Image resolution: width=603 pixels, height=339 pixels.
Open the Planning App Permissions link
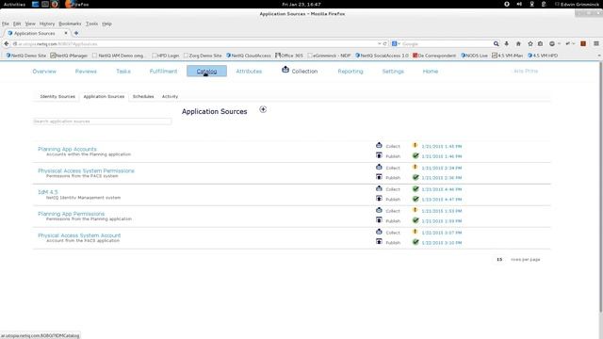click(x=72, y=214)
